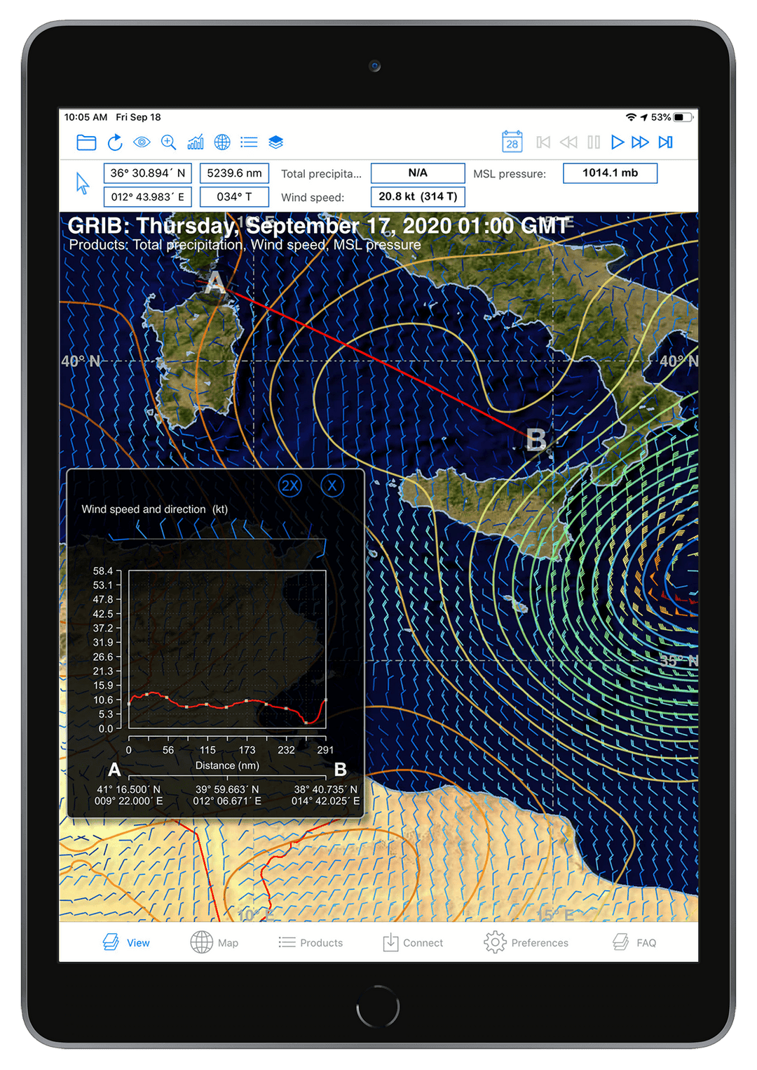Screen dimensions: 757x1070
Task: Fast forward the forecast animation
Action: (x=640, y=142)
